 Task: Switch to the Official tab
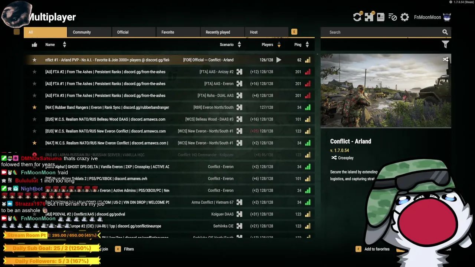point(134,32)
